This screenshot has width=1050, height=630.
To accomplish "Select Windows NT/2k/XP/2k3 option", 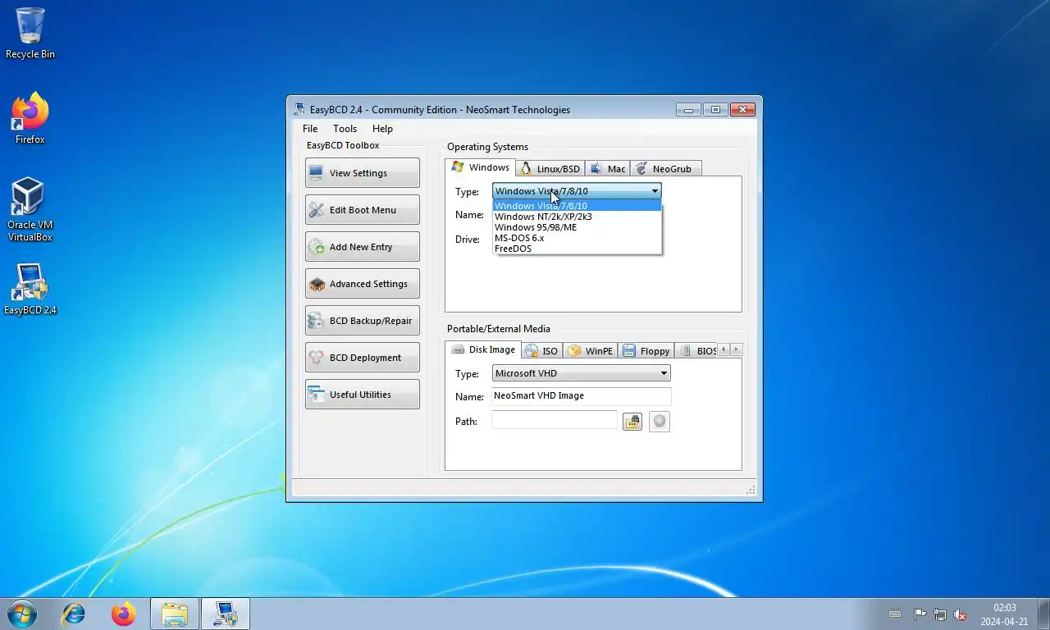I will (577, 217).
